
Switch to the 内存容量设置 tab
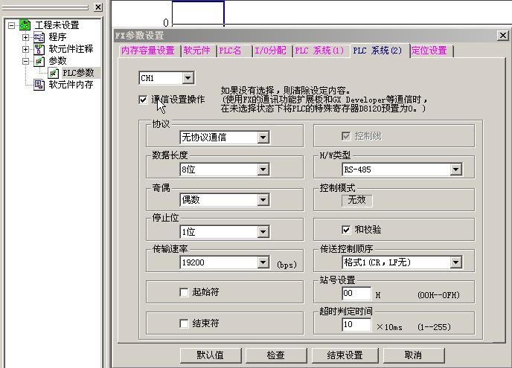click(x=148, y=51)
